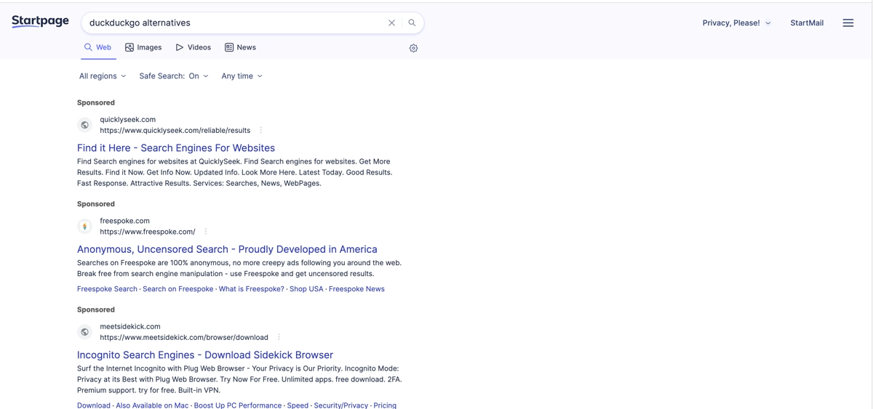Click the Boost Up PC Performance sitelink
The image size is (873, 409).
click(x=238, y=405)
